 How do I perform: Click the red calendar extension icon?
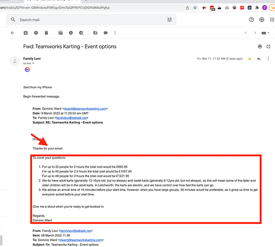click(x=212, y=8)
